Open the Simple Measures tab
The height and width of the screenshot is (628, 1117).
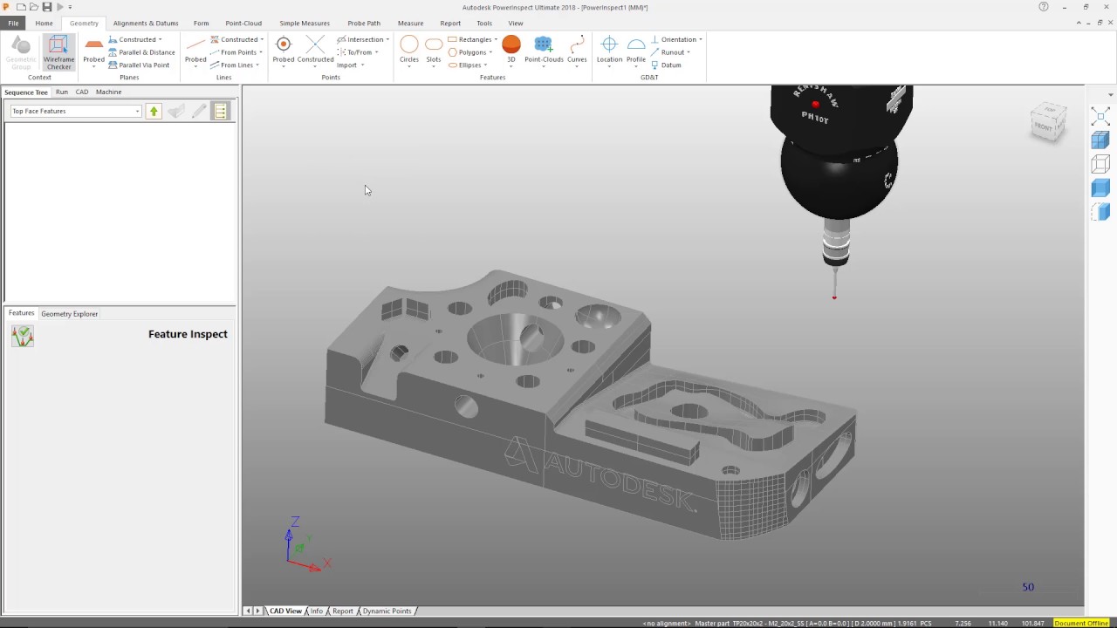(305, 24)
